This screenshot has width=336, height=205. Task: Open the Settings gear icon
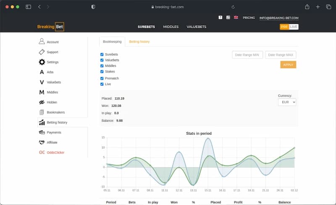coord(42,62)
